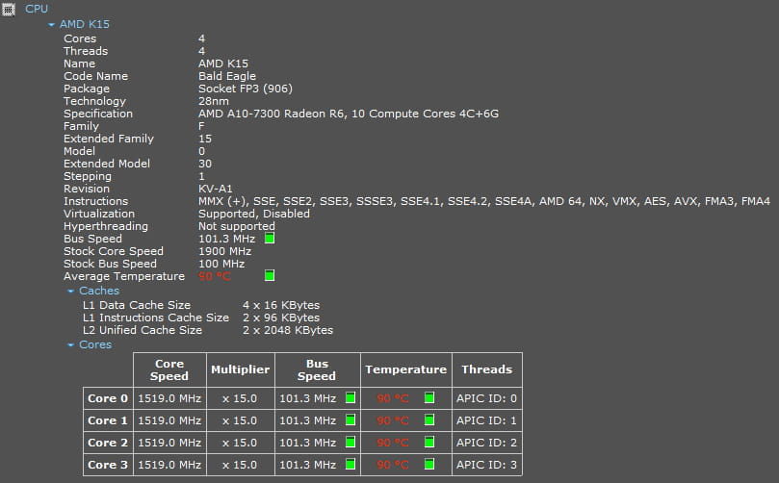The height and width of the screenshot is (483, 779).
Task: Click Code Name value Bald Eagle
Action: pos(227,76)
